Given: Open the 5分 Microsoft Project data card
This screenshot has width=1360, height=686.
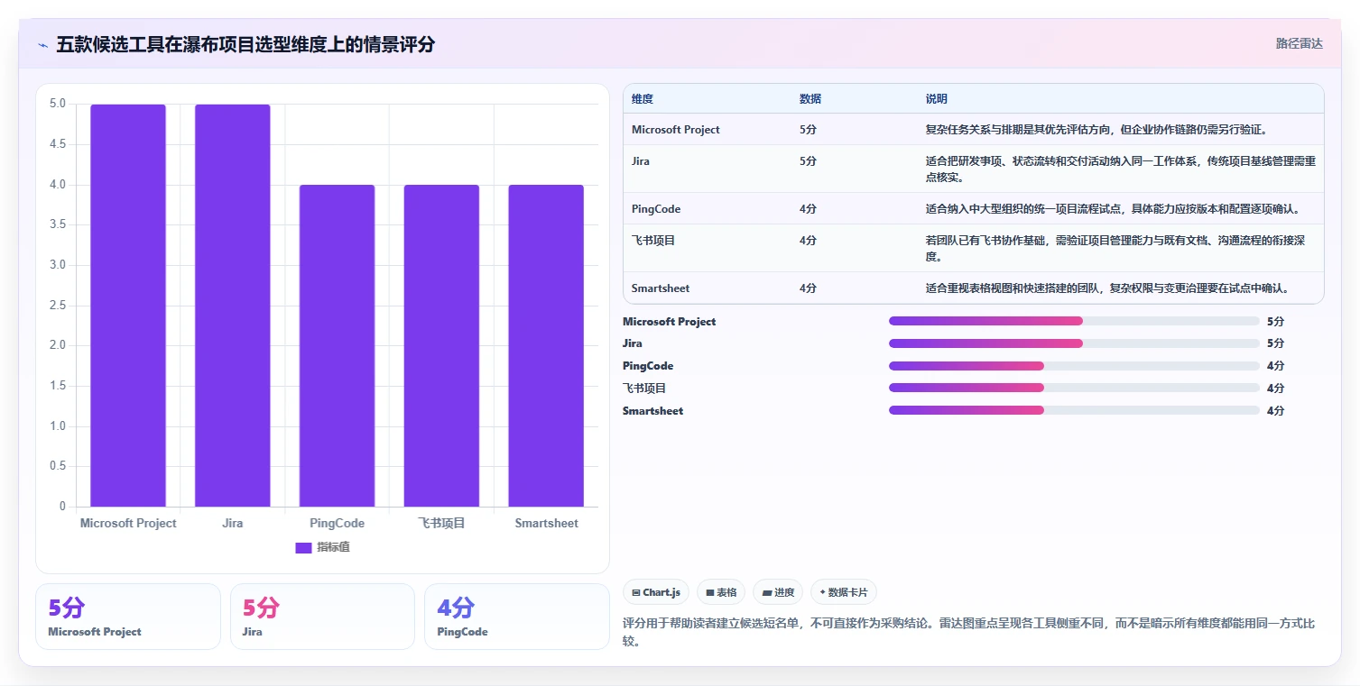Looking at the screenshot, I should [128, 617].
